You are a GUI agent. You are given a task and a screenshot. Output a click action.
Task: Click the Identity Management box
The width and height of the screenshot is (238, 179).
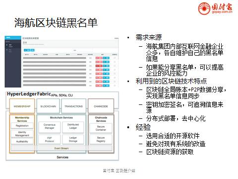pyautogui.click(x=22, y=134)
